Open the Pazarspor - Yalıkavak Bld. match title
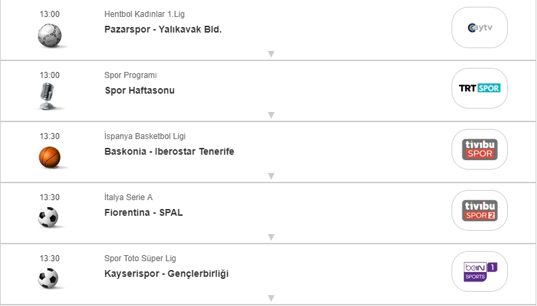The image size is (537, 306). click(163, 29)
